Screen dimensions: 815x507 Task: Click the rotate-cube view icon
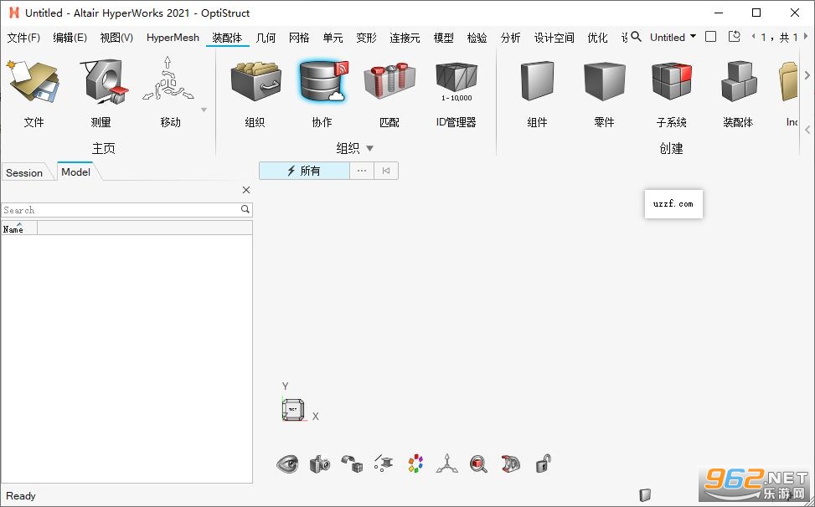click(352, 463)
